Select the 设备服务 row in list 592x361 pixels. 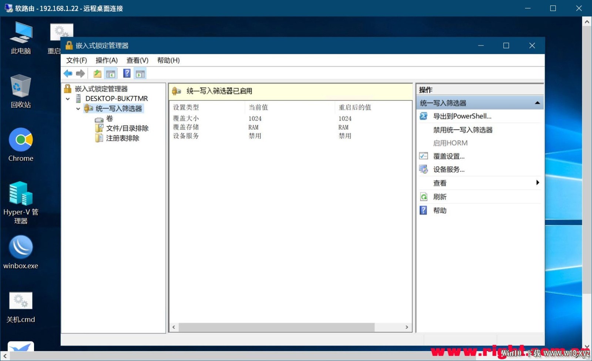coord(290,136)
